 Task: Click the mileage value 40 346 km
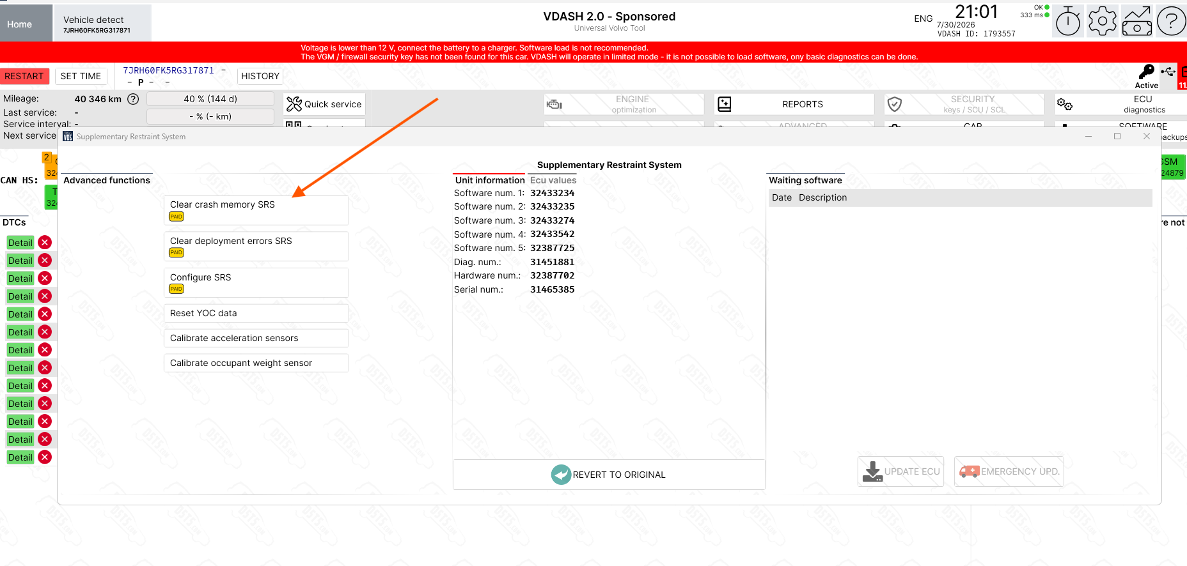[x=98, y=99]
